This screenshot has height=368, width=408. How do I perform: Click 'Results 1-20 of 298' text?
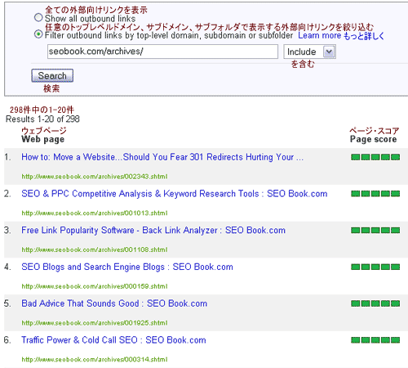pos(42,119)
